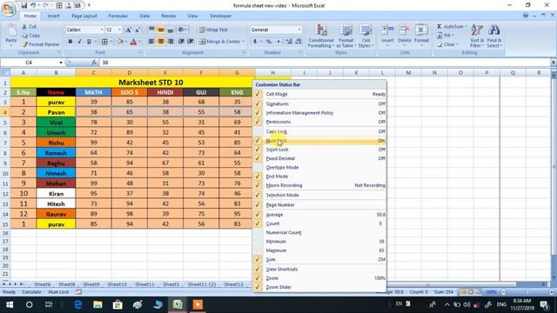Click the Copy button
The width and height of the screenshot is (557, 313).
(x=31, y=35)
